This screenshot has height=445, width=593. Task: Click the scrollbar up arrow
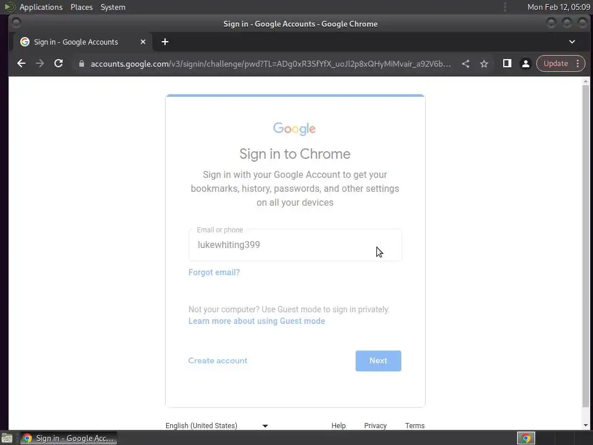(585, 81)
